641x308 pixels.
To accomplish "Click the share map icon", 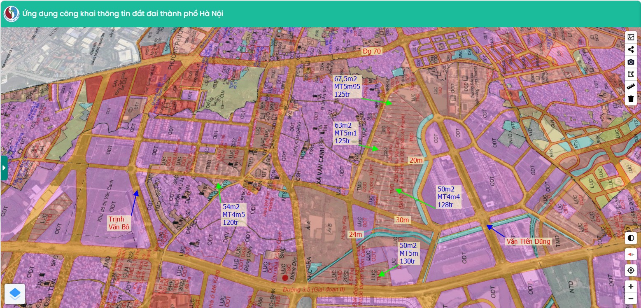I will click(x=631, y=49).
